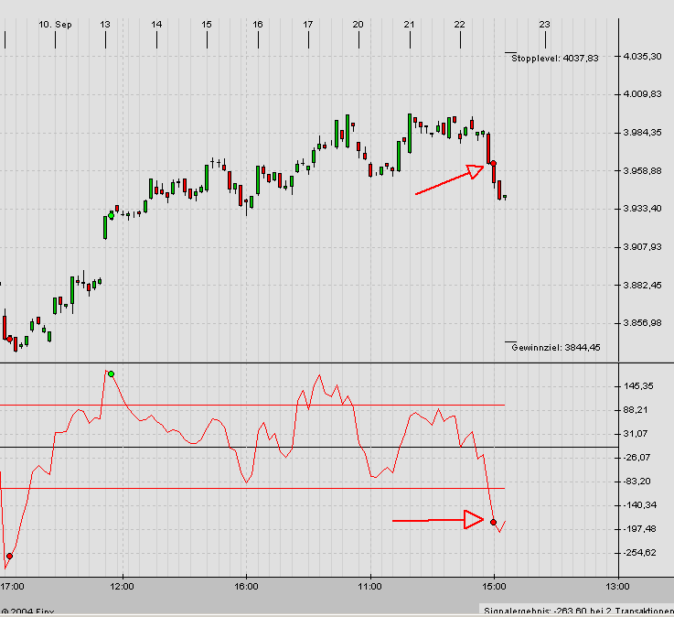
Task: Click the red oscillator dot near 15:00
Action: (x=494, y=522)
